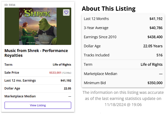Click the $40,786 three-year average value

156,28
